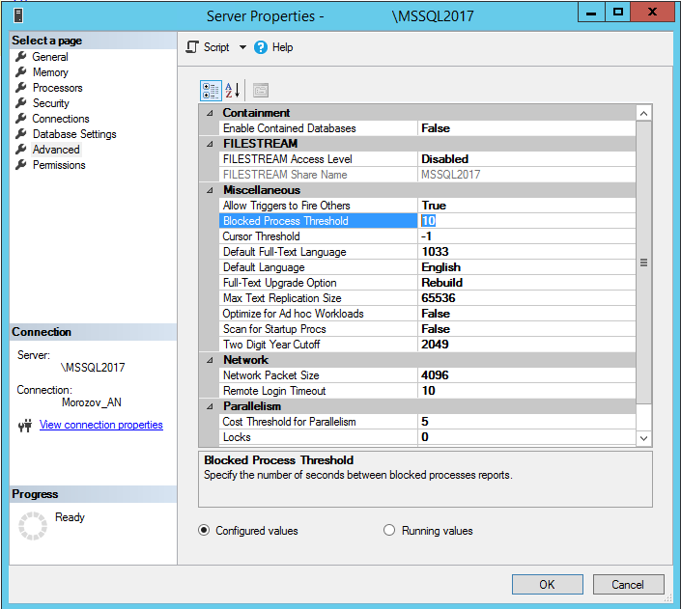Click the value 4096 cell

point(526,375)
